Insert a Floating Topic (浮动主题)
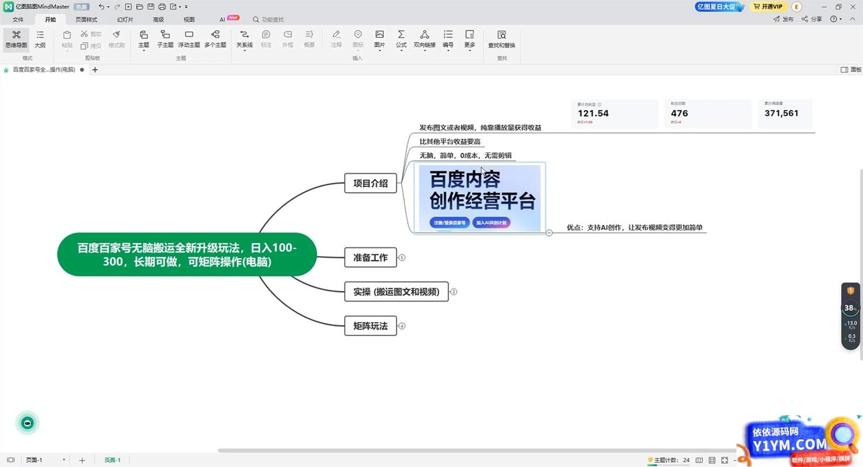Image resolution: width=863 pixels, height=467 pixels. pos(189,39)
